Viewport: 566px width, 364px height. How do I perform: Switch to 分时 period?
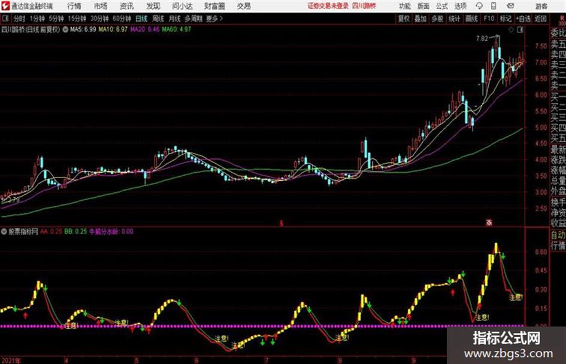click(x=20, y=19)
